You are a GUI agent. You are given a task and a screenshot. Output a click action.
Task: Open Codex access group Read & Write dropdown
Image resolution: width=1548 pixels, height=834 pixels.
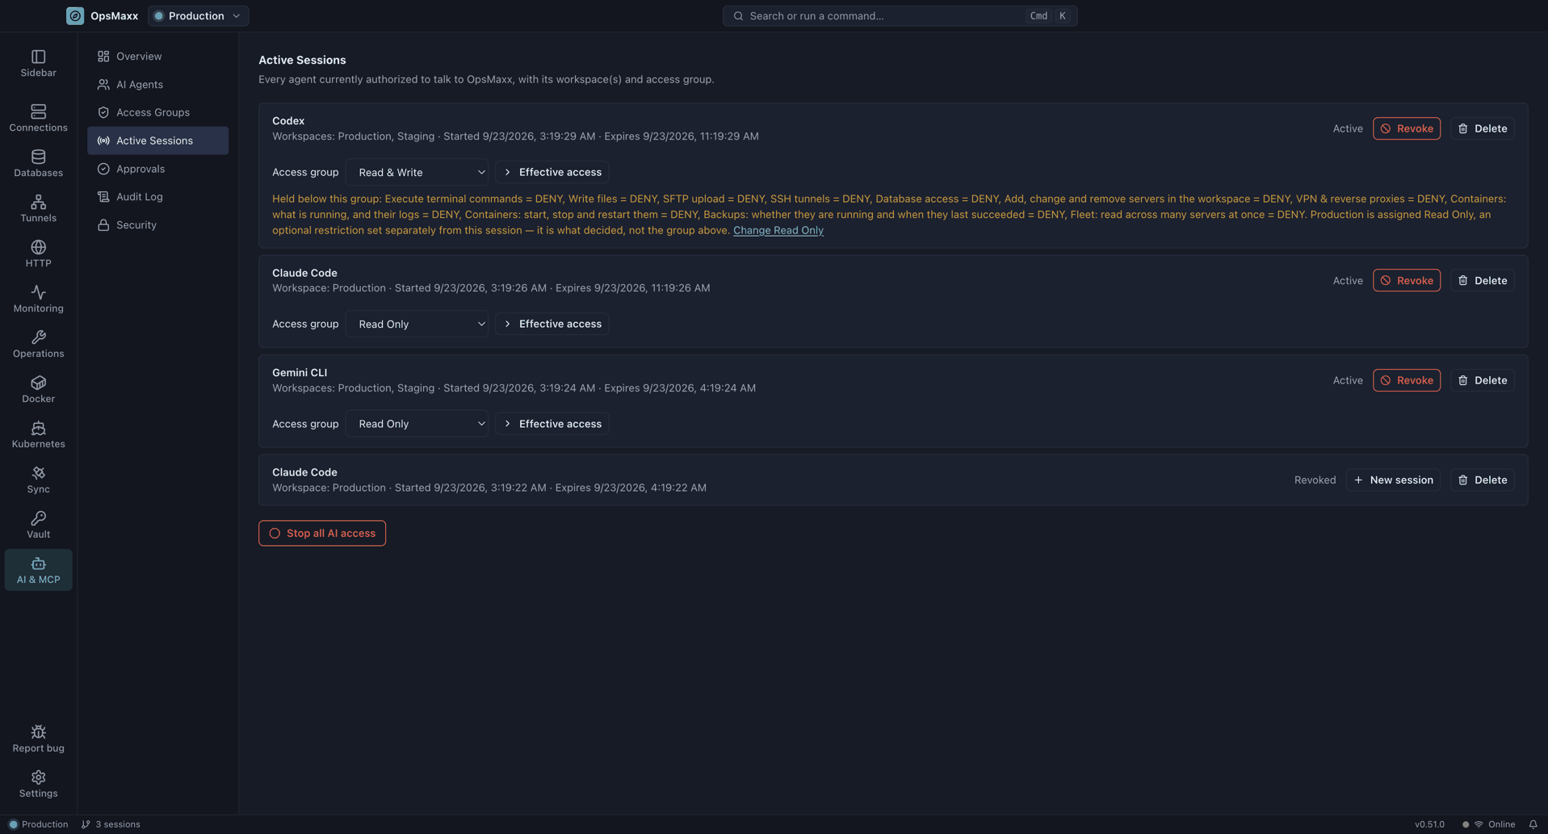tap(417, 172)
